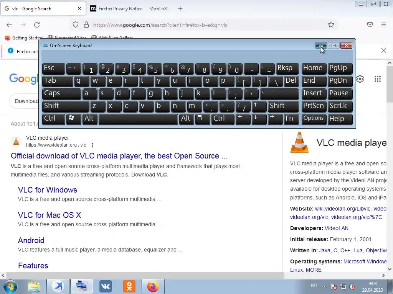Click the Help key on On-Screen Keyboard
Image resolution: width=393 pixels, height=294 pixels.
(340, 119)
